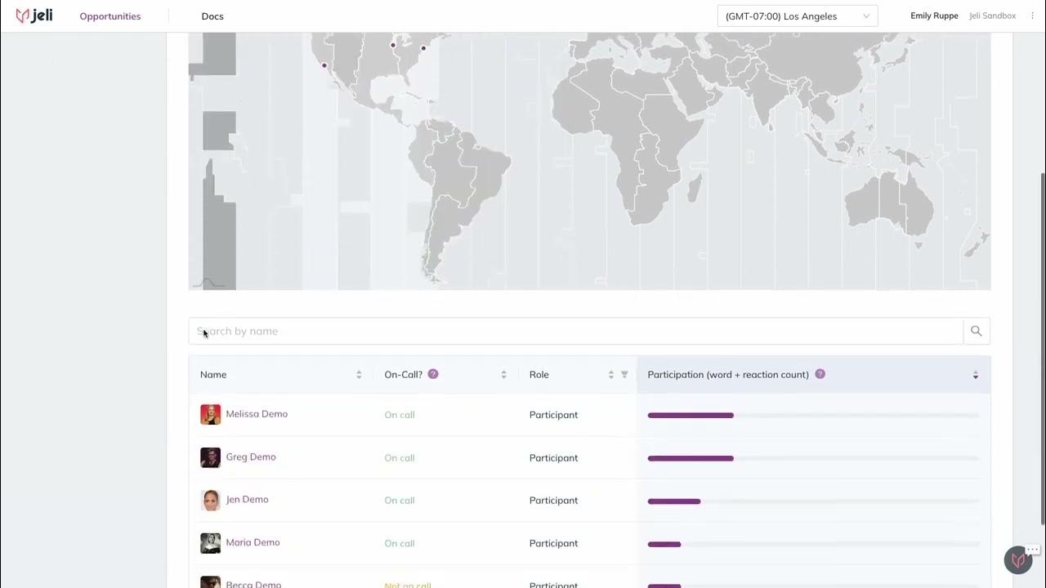Click the map dot on the US west coast
The height and width of the screenshot is (588, 1046).
click(x=324, y=65)
